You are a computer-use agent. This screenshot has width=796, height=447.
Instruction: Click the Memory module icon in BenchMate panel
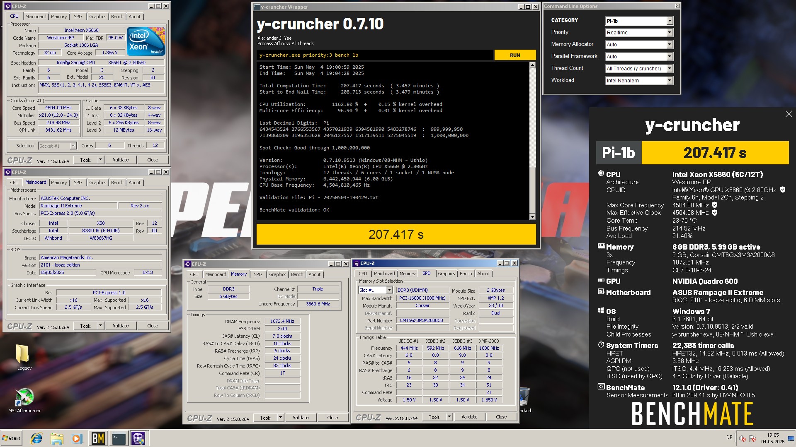[x=601, y=246]
